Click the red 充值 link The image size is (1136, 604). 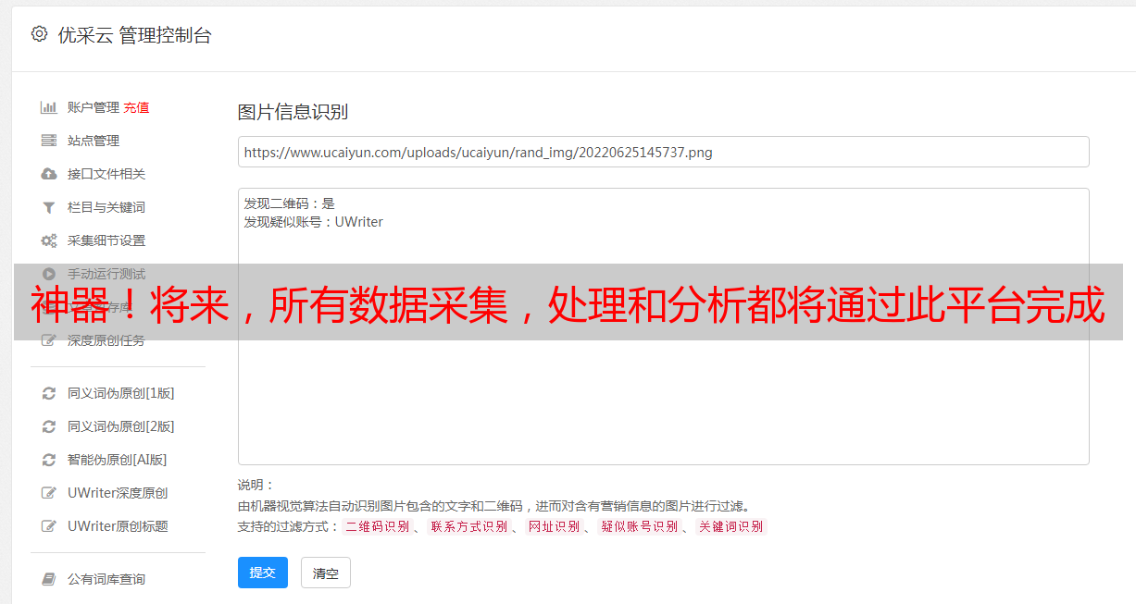point(136,107)
